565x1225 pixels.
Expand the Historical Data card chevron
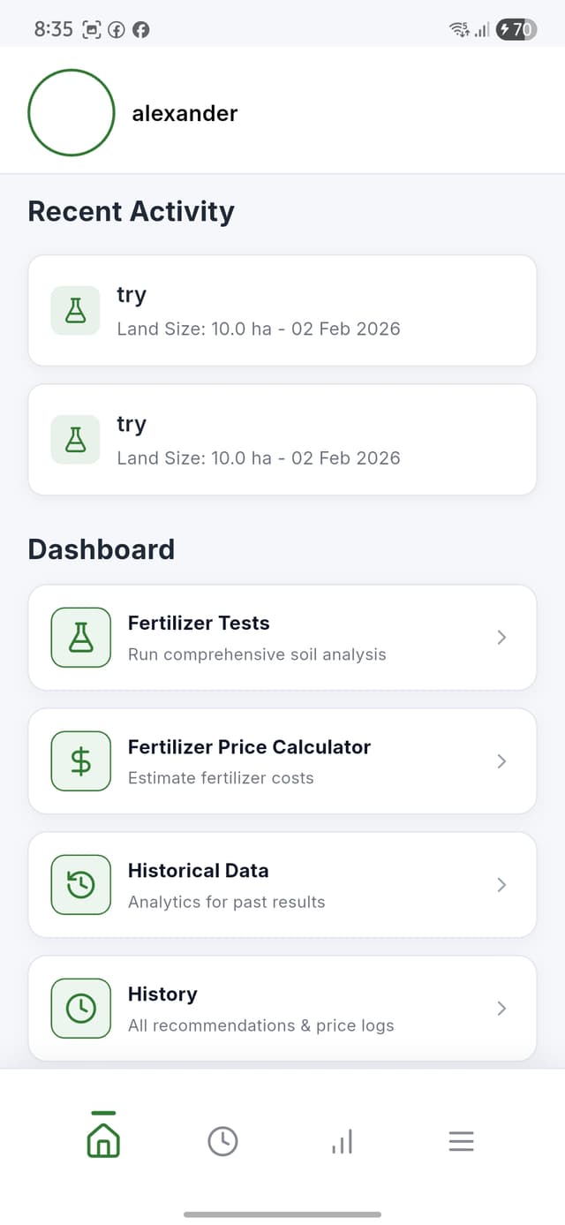[x=501, y=884]
